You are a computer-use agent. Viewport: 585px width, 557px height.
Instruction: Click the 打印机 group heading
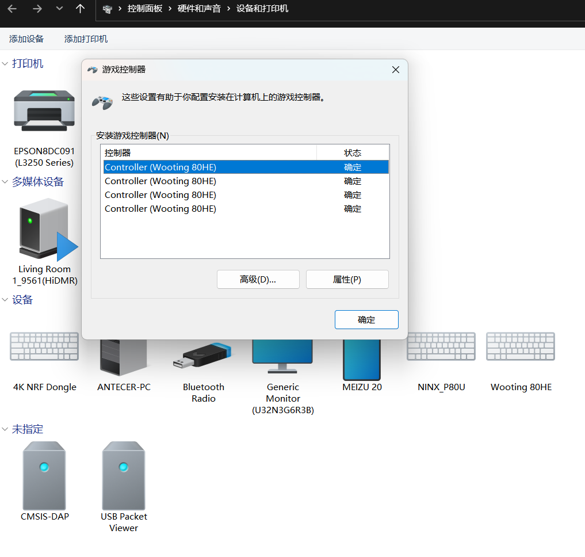click(x=27, y=64)
